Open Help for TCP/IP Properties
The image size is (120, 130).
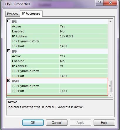[x=104, y=122]
